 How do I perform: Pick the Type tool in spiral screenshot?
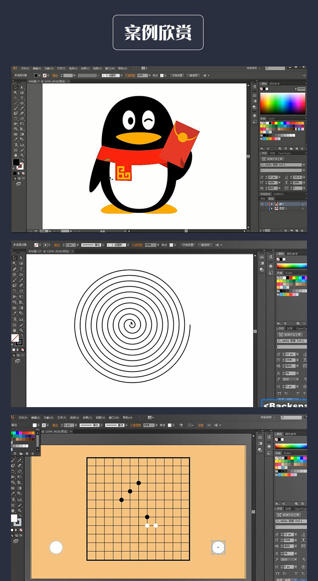pos(21,269)
